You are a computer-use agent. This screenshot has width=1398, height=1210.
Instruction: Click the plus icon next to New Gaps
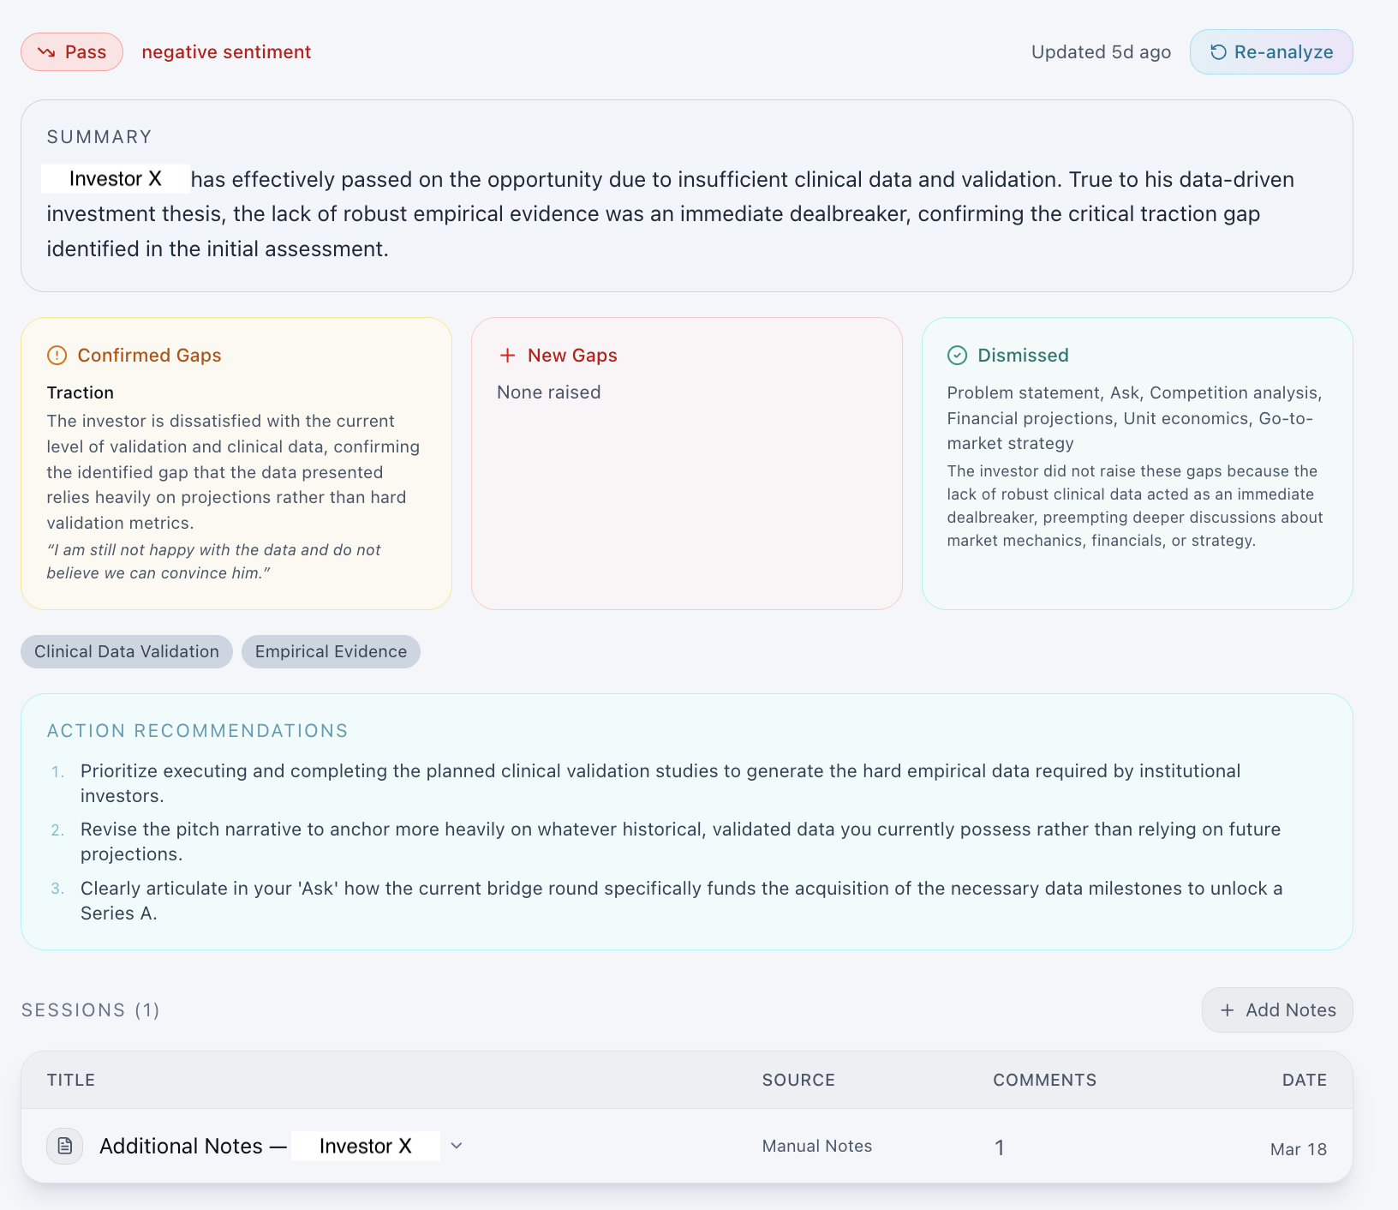tap(507, 355)
